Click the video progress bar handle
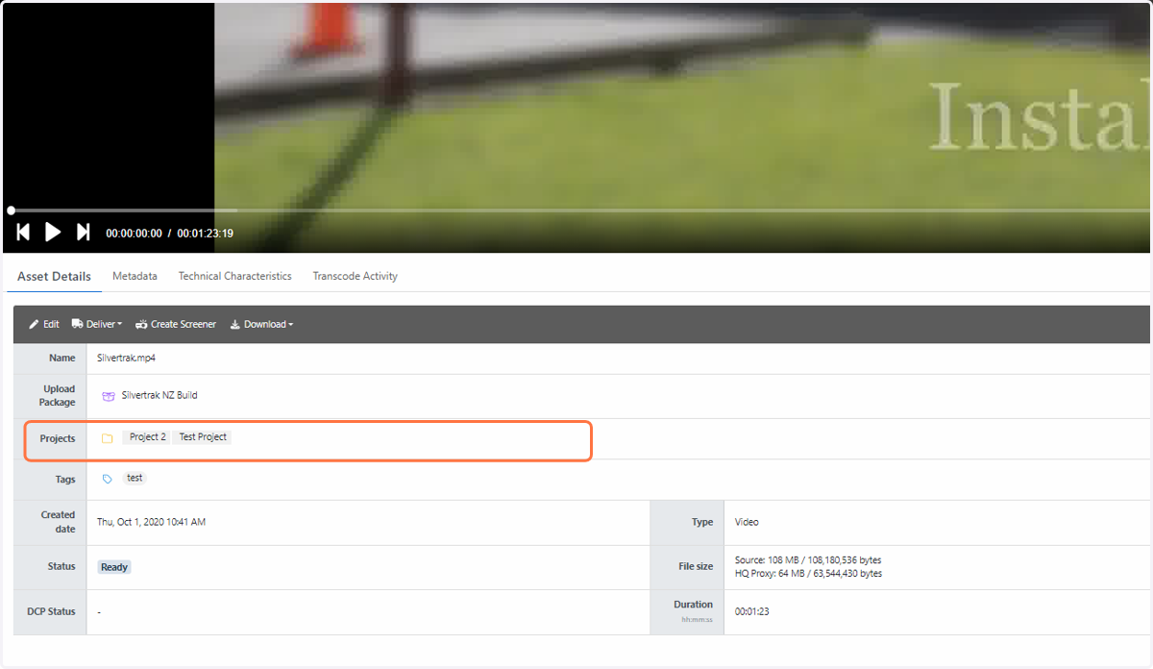This screenshot has width=1153, height=669. pos(11,210)
